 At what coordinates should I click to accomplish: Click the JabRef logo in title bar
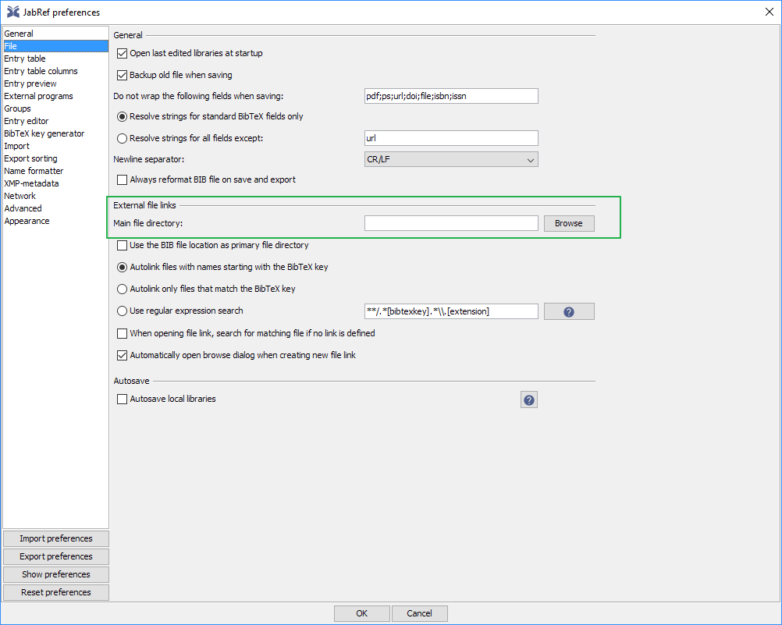tap(13, 12)
